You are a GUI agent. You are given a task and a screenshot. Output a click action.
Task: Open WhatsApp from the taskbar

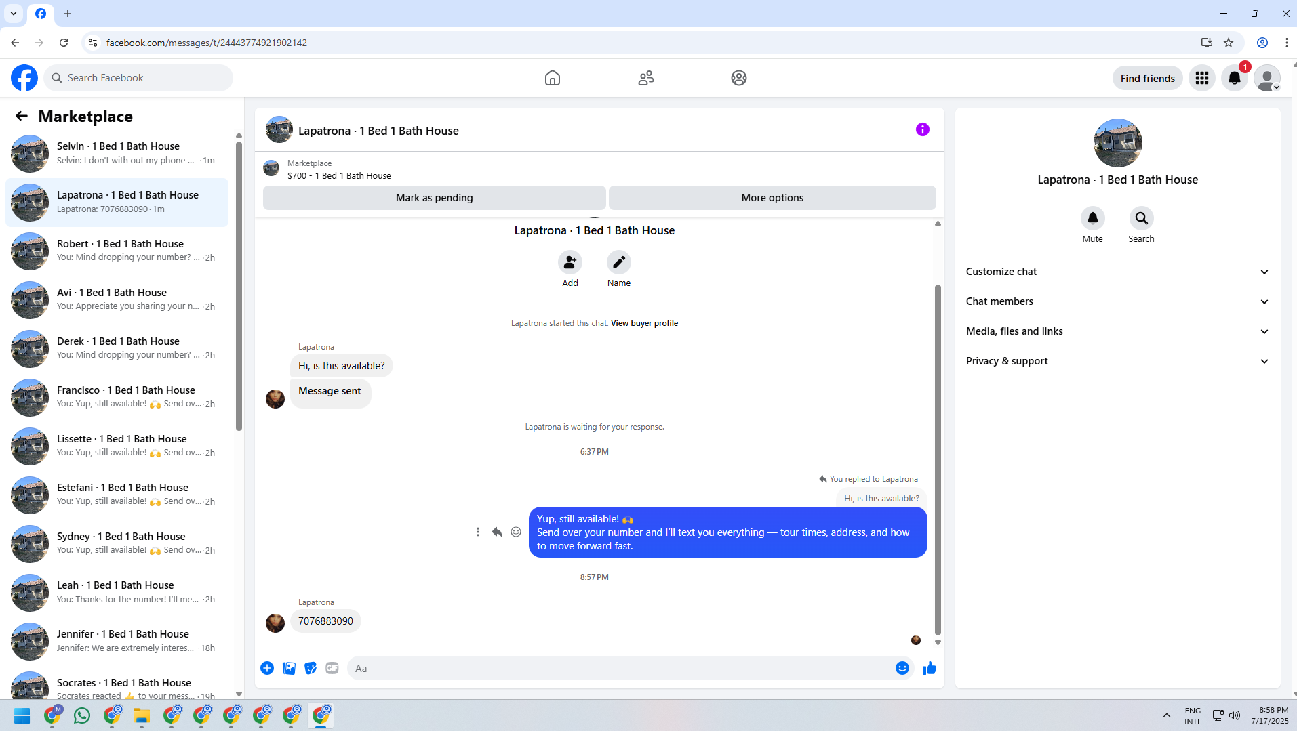(x=82, y=715)
